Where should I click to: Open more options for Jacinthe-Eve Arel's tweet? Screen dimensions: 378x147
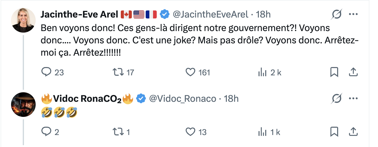tap(353, 14)
